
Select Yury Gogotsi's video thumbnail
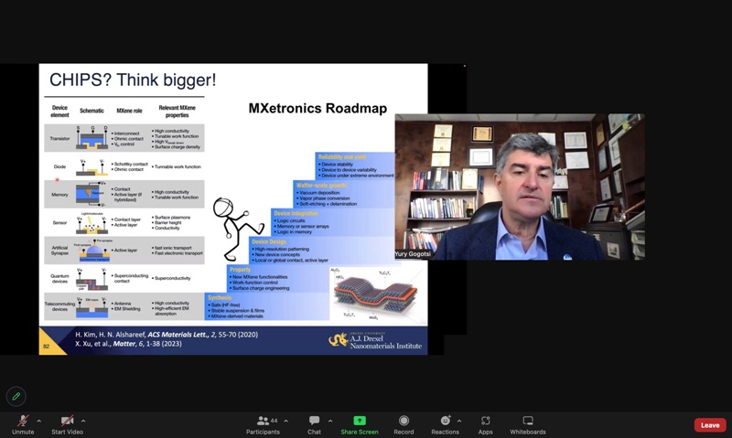pyautogui.click(x=520, y=187)
